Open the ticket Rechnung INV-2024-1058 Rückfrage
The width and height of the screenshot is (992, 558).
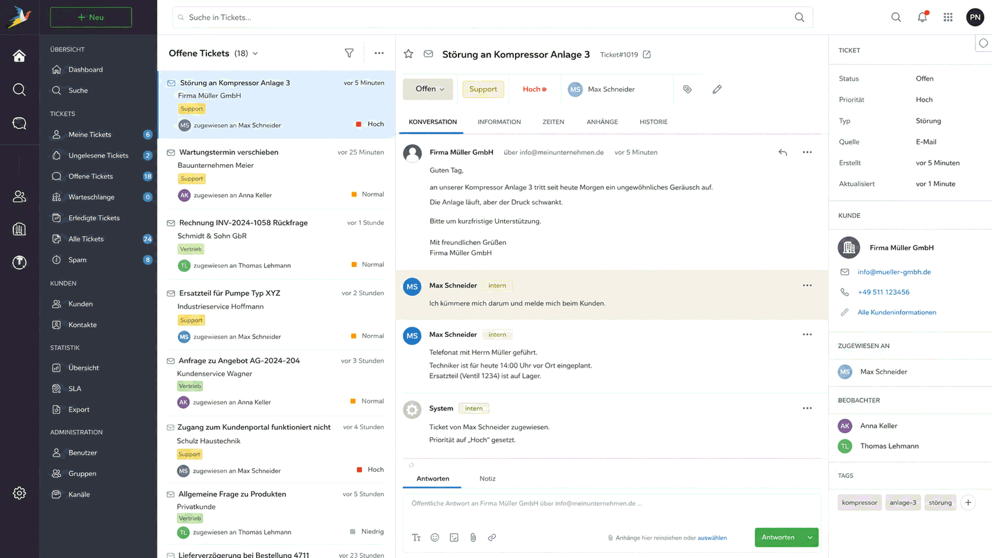[x=276, y=244]
